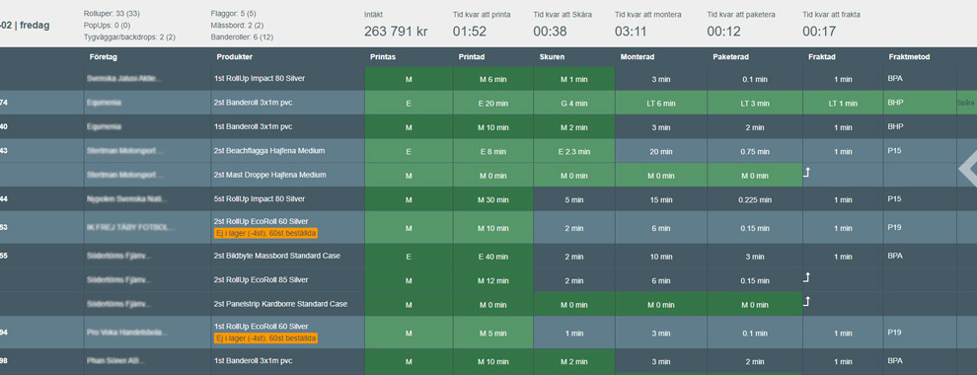Screen dimensions: 977x375
Task: Click merge arrow in Panelstrip Kardborre row
Action: click(806, 301)
